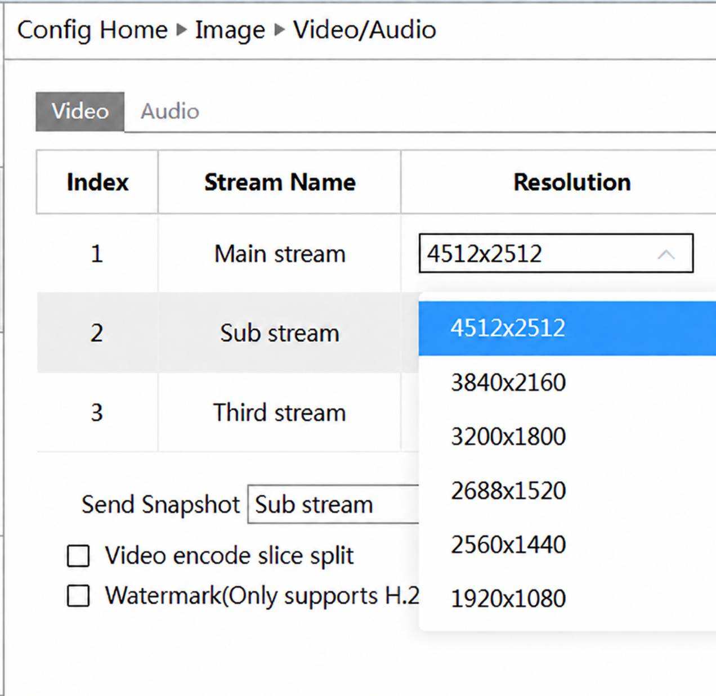716x696 pixels.
Task: Open the Config Home breadcrumb link
Action: pos(92,30)
